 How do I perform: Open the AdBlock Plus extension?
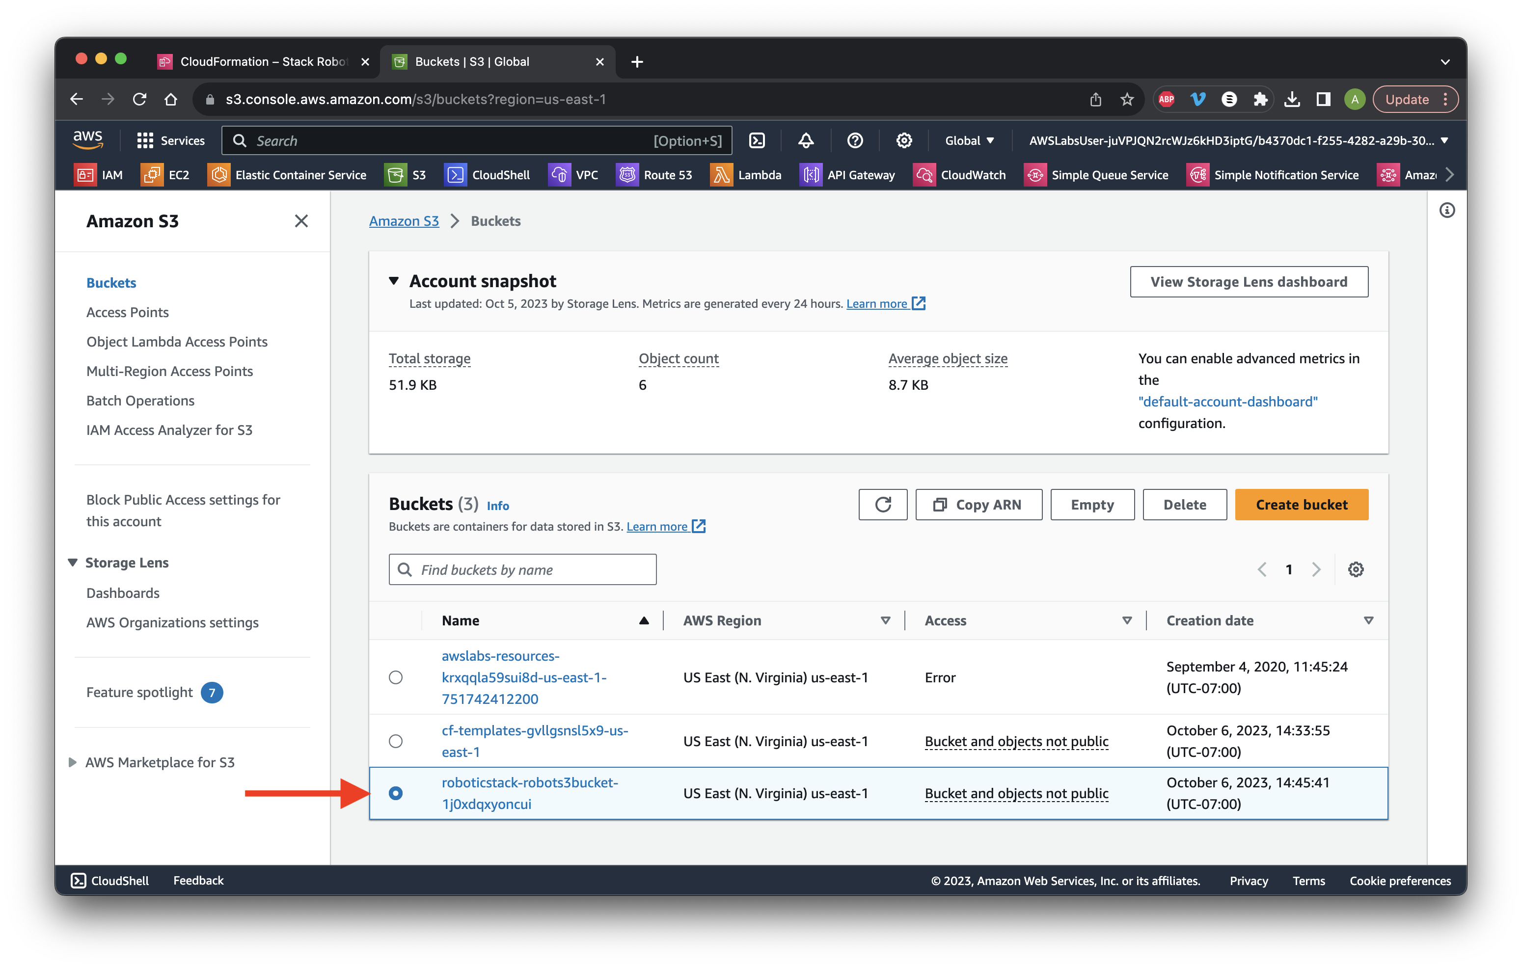click(1166, 99)
